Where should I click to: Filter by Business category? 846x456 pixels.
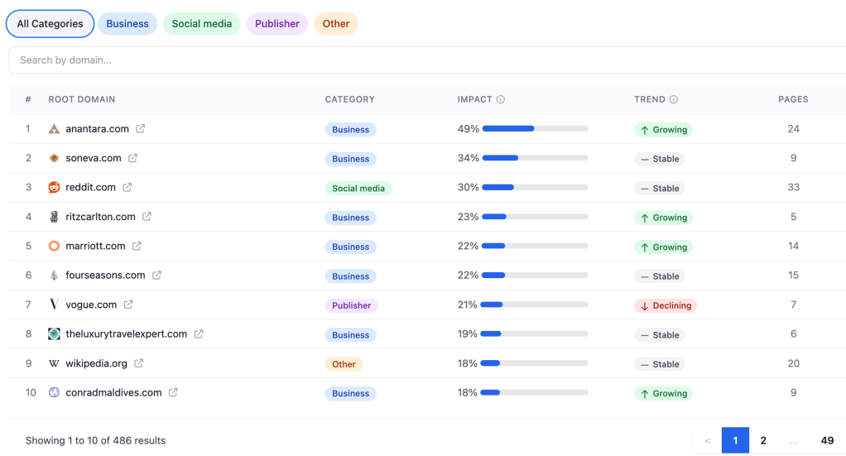tap(127, 24)
